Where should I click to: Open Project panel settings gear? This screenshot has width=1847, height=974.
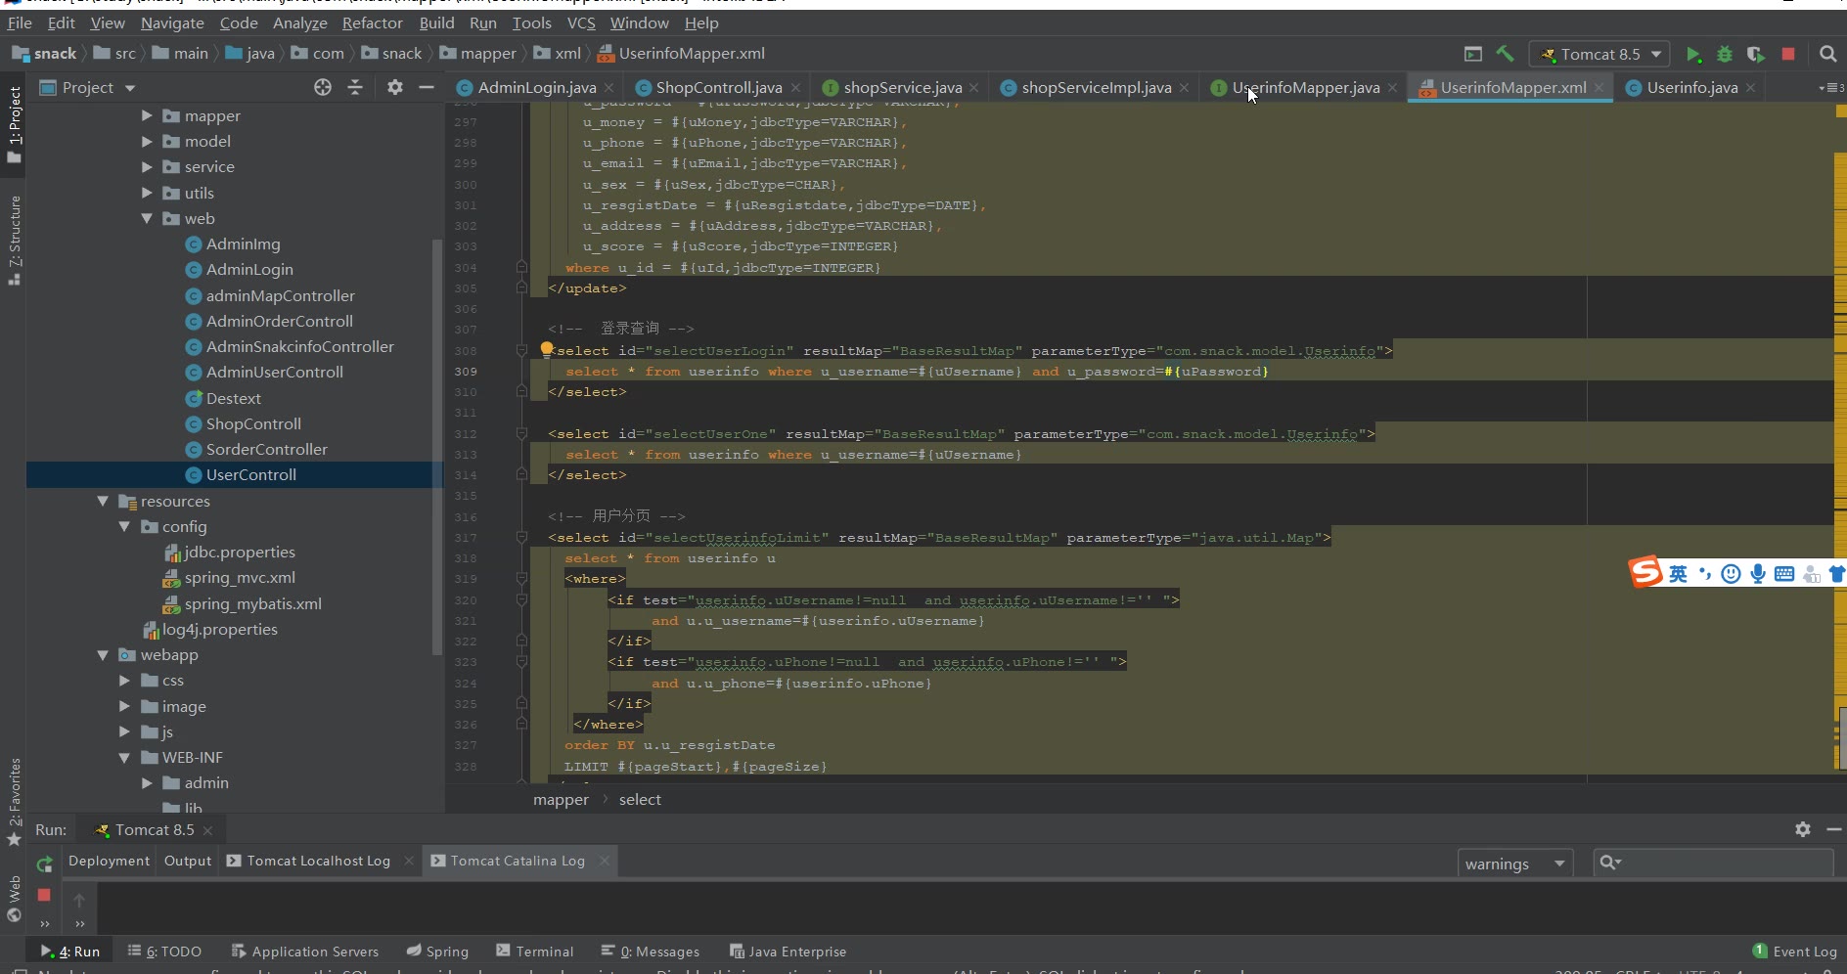pyautogui.click(x=394, y=87)
